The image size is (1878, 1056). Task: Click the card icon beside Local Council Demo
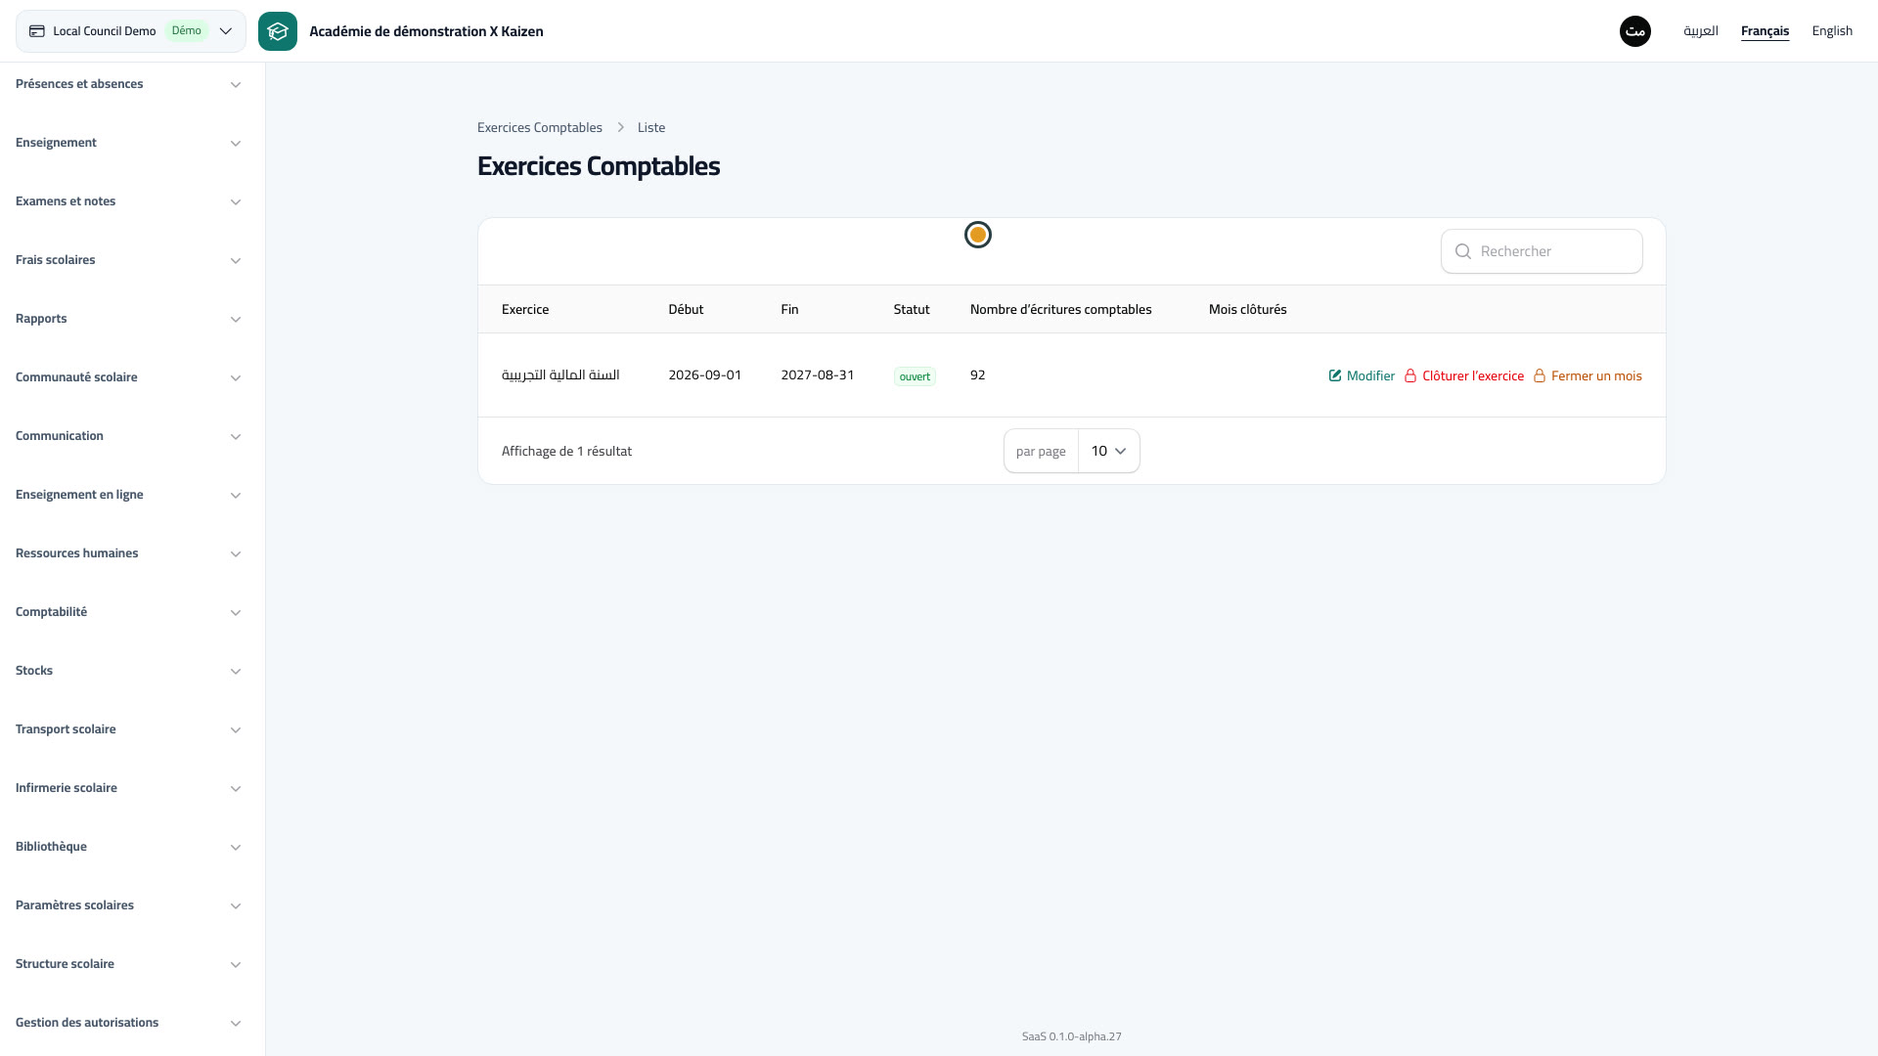click(x=37, y=31)
